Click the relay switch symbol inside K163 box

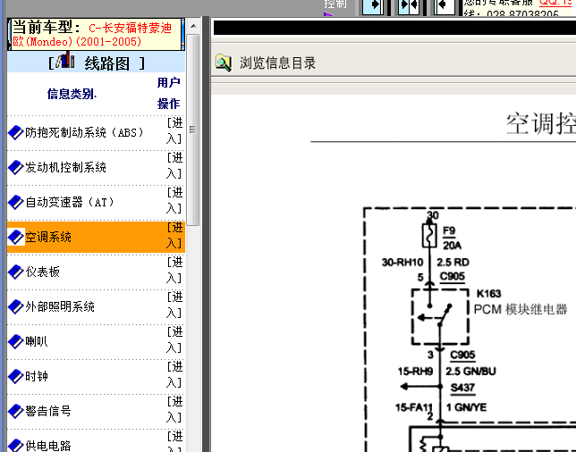point(440,316)
